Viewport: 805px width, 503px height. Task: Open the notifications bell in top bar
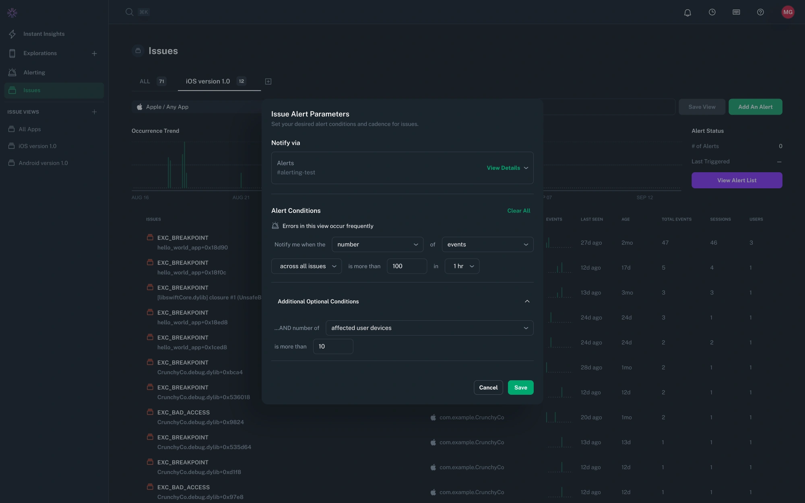[687, 12]
